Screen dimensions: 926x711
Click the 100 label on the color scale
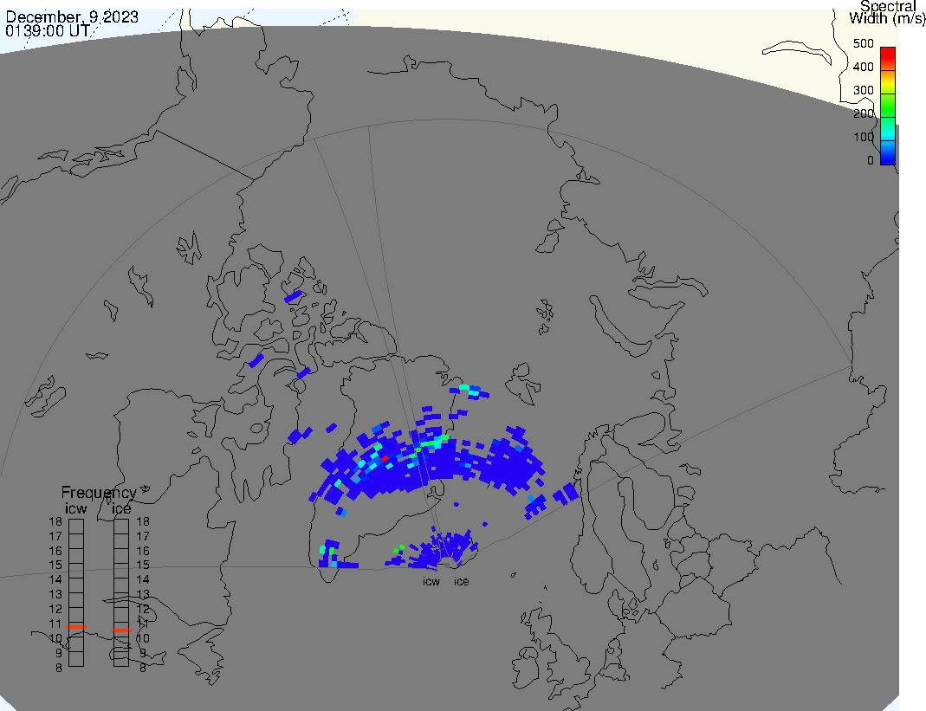[864, 137]
